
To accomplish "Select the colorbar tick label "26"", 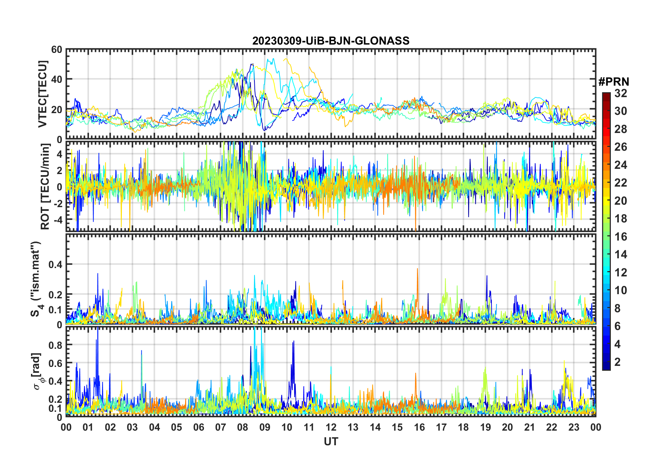I will pyautogui.click(x=621, y=147).
